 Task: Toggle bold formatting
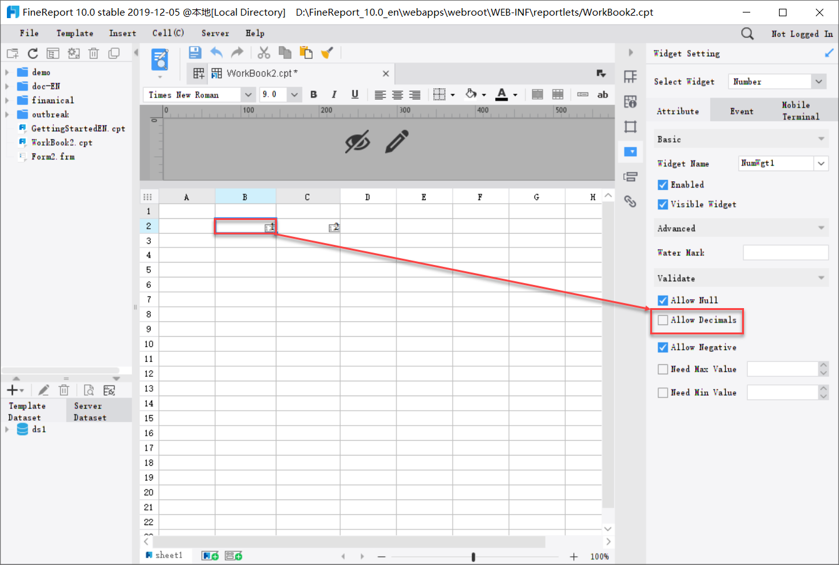(314, 94)
